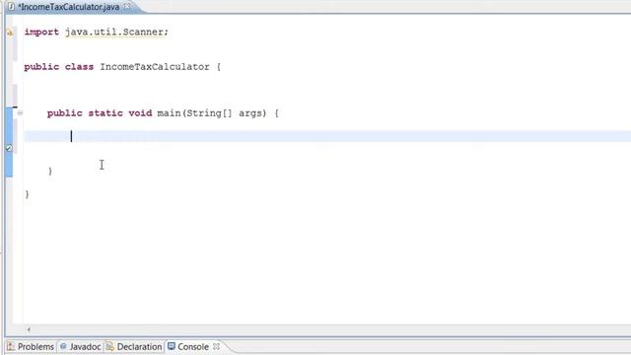Click the word 'import' in the code
The height and width of the screenshot is (355, 631).
coord(41,32)
